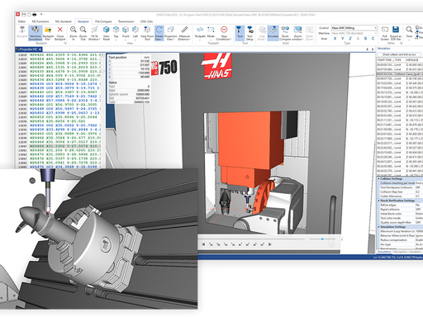Viewport: 423px width, 317px height.
Task: Toggle the Tool display icon
Action: coord(240,33)
